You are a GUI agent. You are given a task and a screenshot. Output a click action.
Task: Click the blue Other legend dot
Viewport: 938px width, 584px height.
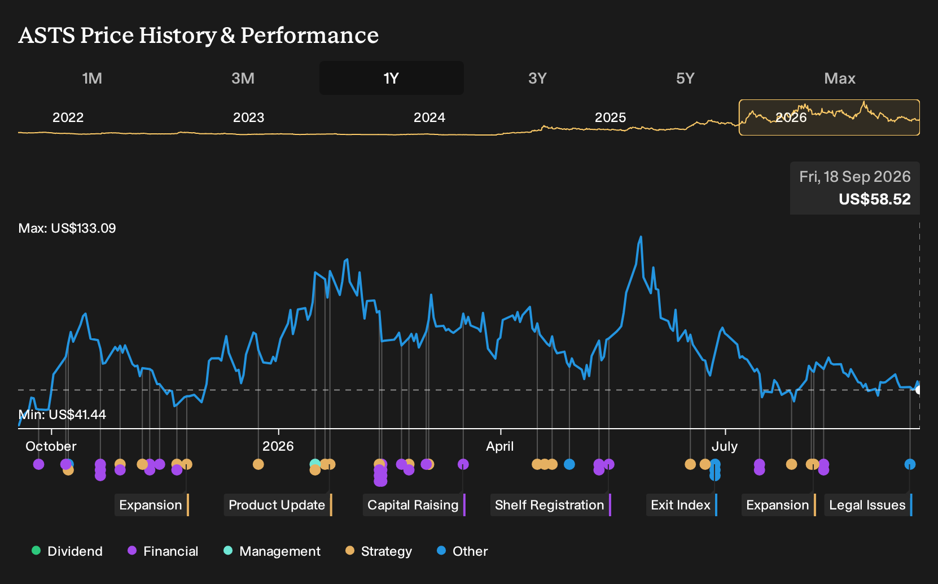click(441, 550)
